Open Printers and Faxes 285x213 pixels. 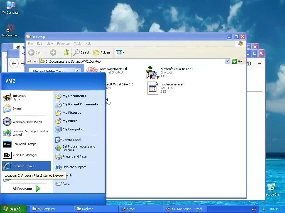[x=79, y=156]
